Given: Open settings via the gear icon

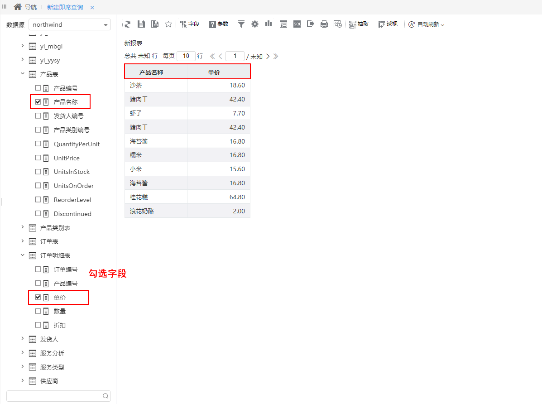Looking at the screenshot, I should 255,24.
